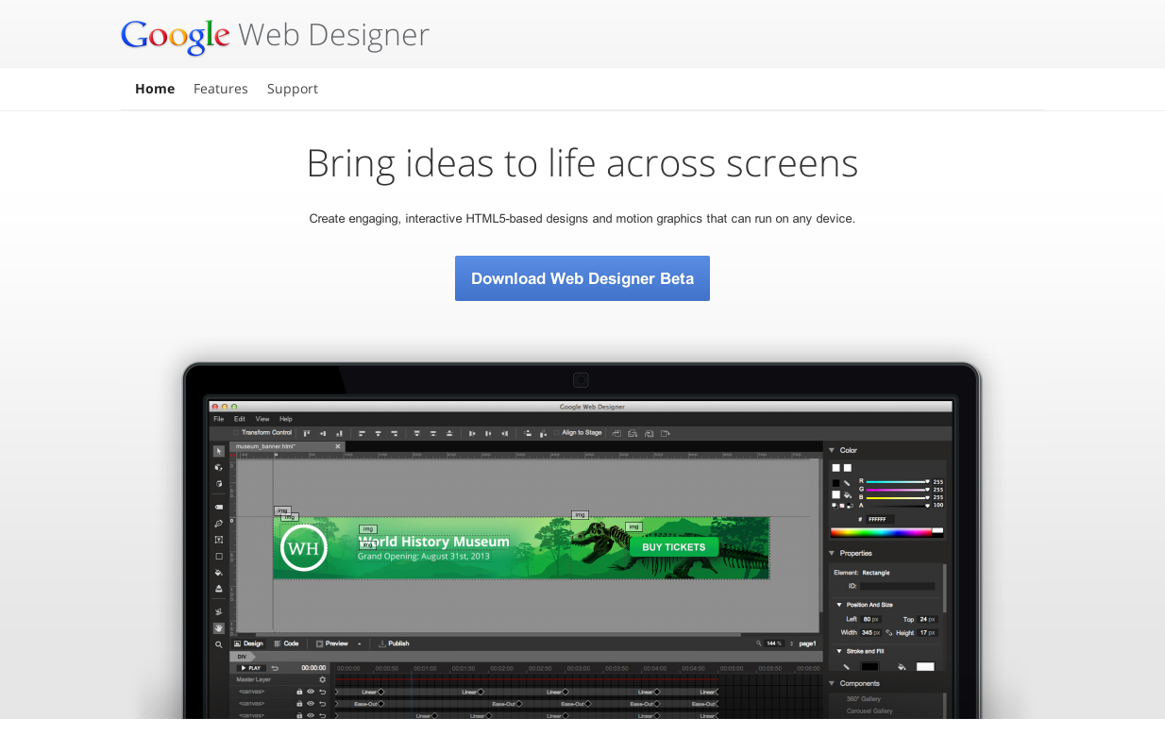1165x735 pixels.
Task: Hide the canvas layer with Ease-Out keyframes
Action: [x=311, y=704]
